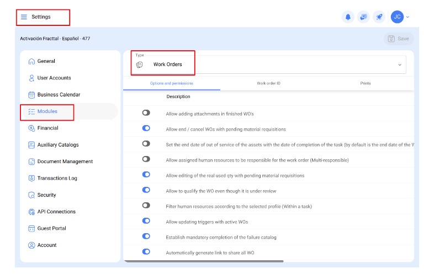434x274 pixels.
Task: Click the Save button
Action: [x=398, y=39]
